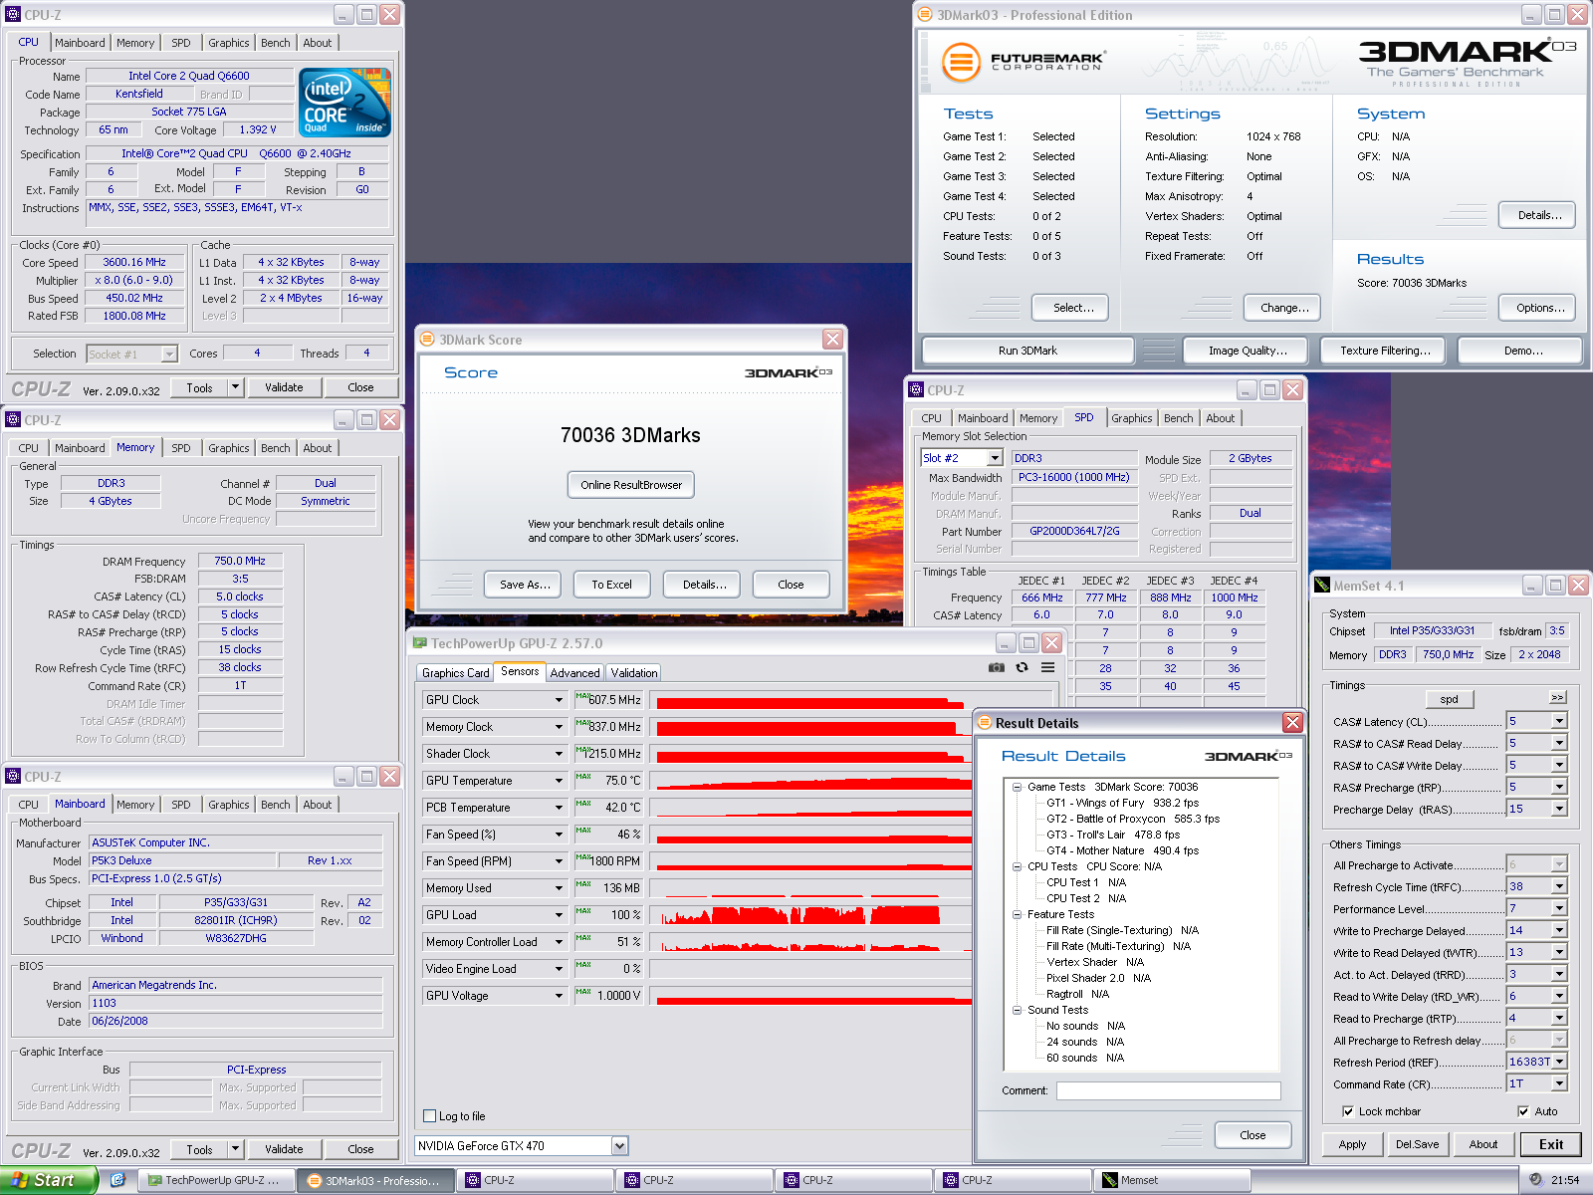Enable the Log to file checkbox

[x=430, y=1116]
